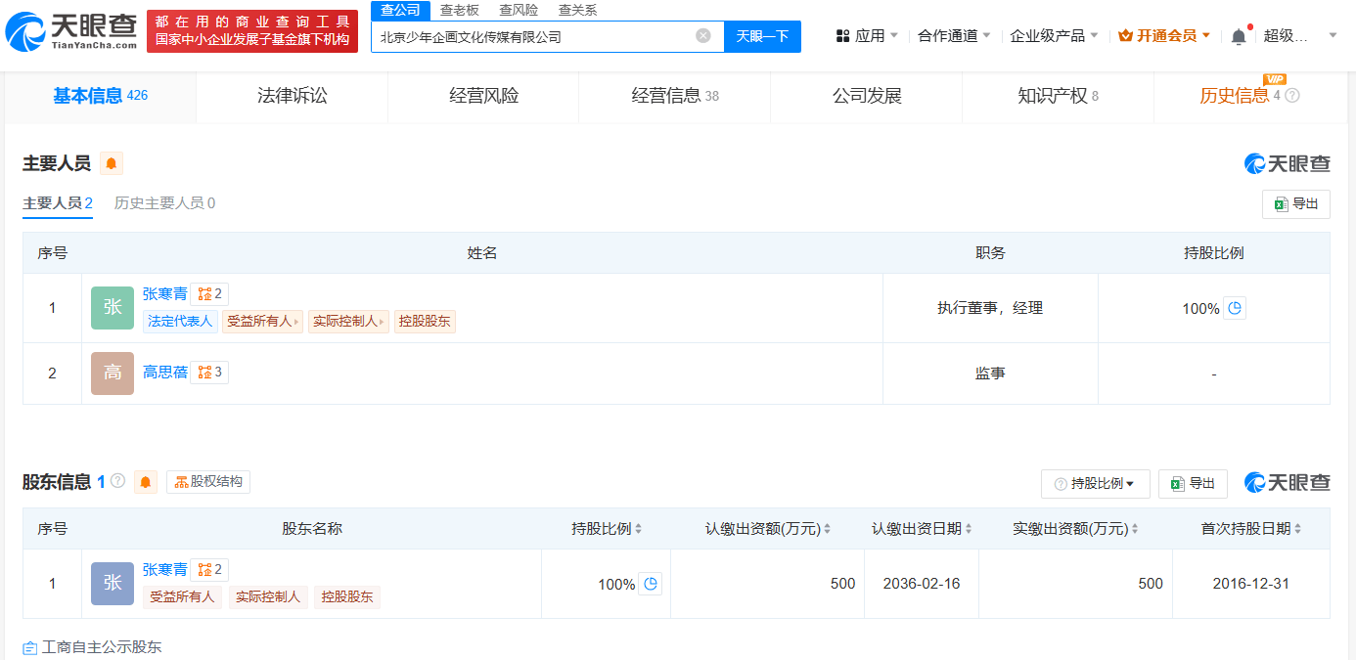Screen dimensions: 1356x660
Task: Open pie chart icon in 张寒青 executive row
Action: point(1235,308)
